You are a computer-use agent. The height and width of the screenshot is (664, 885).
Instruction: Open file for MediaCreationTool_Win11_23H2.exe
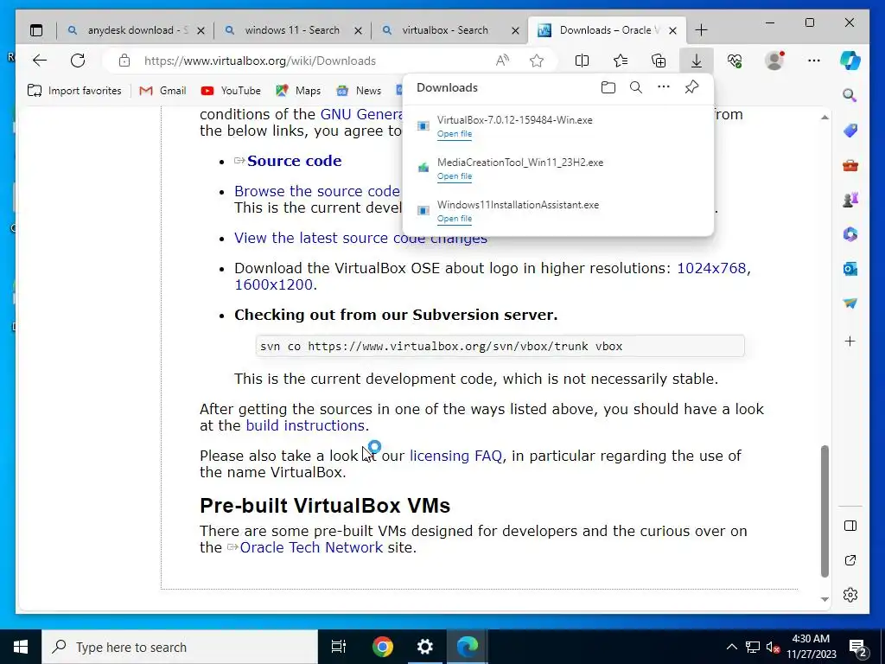point(455,176)
